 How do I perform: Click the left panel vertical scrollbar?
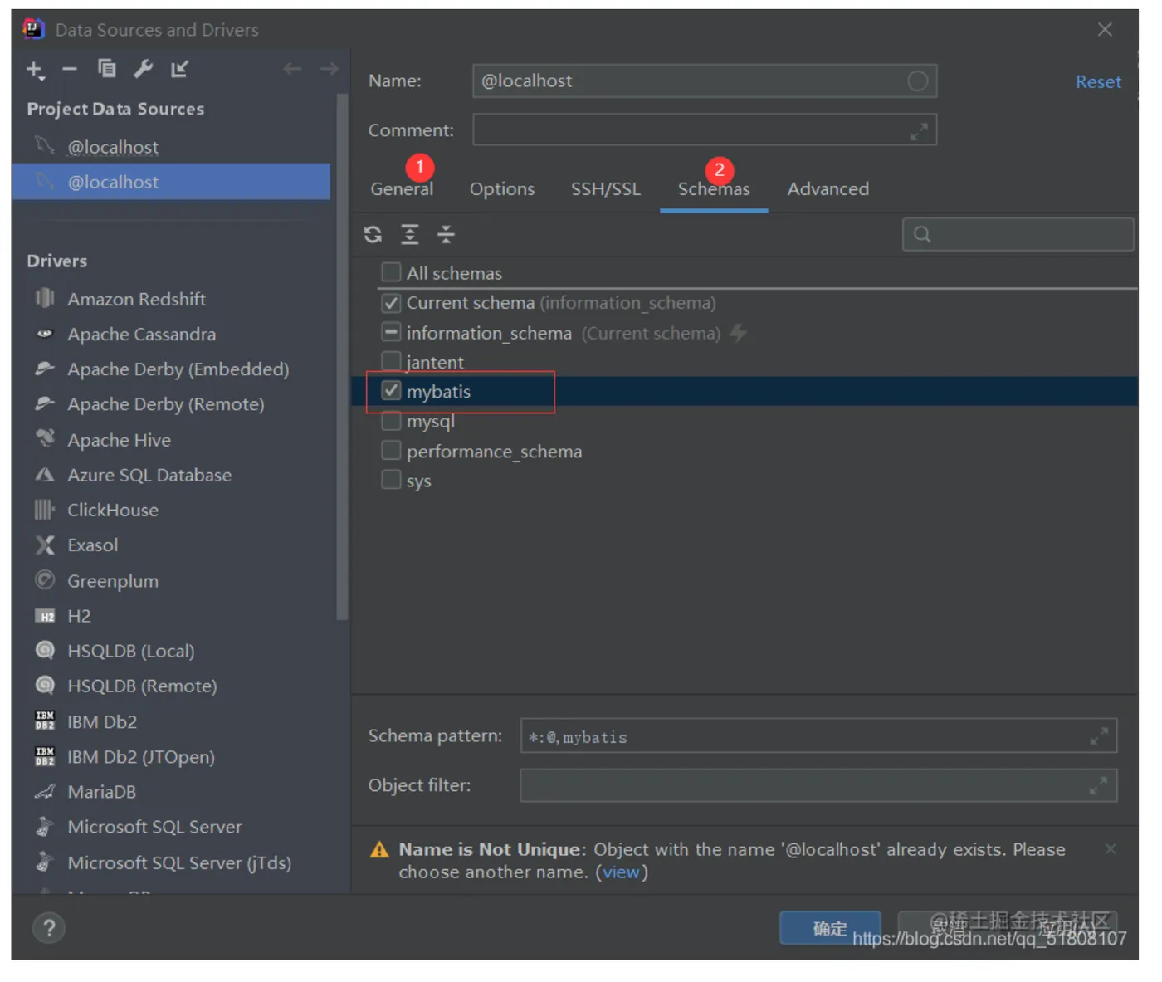click(342, 357)
